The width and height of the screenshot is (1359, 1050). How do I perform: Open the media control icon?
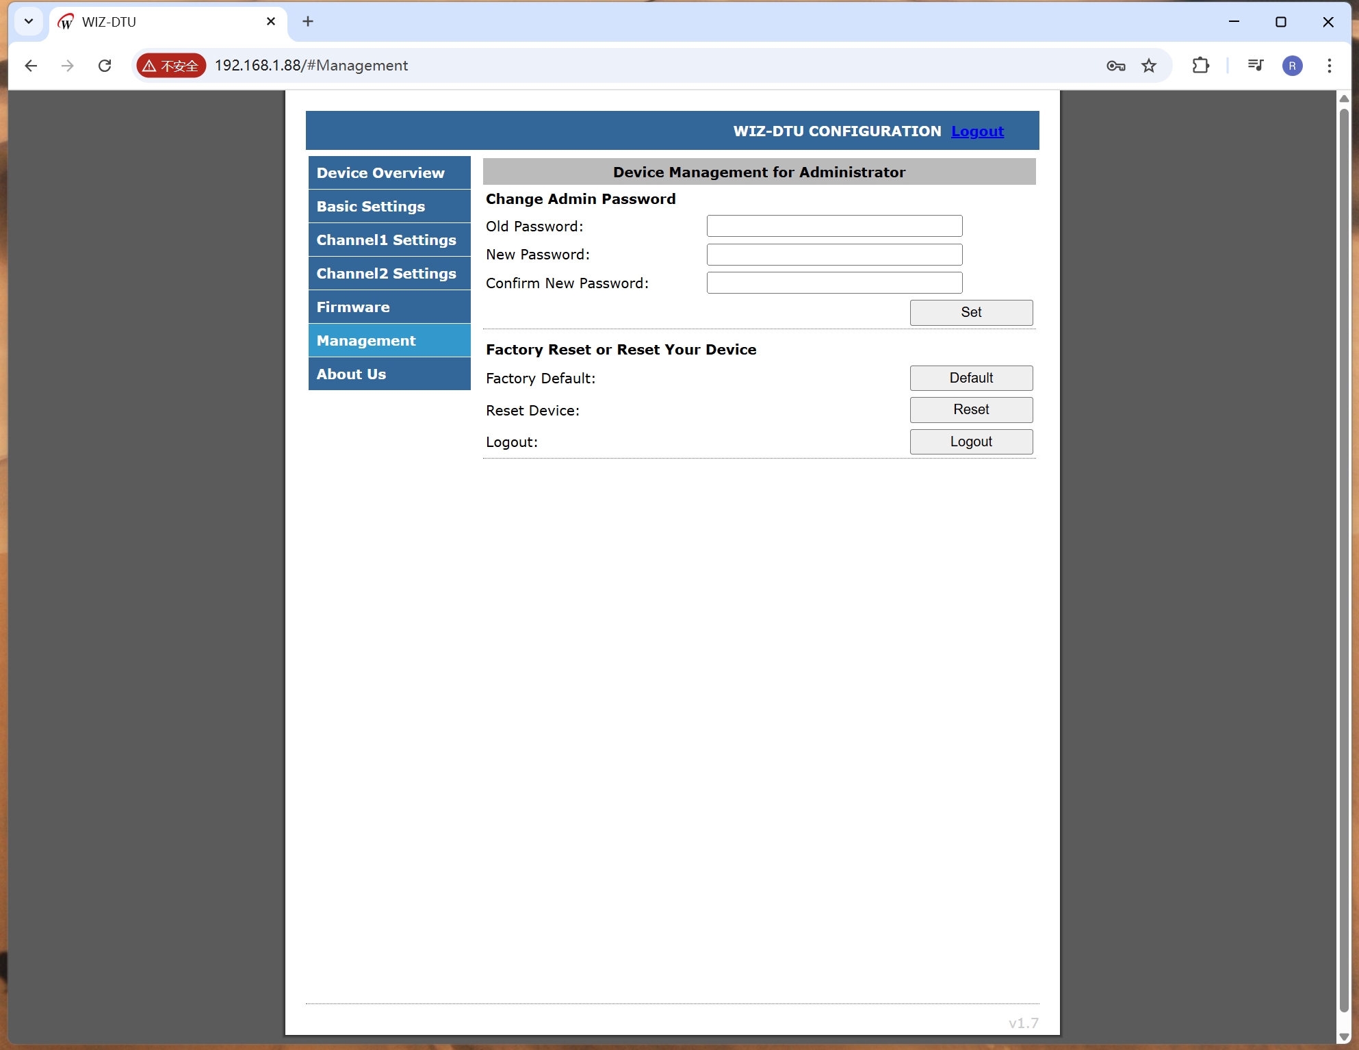coord(1255,66)
